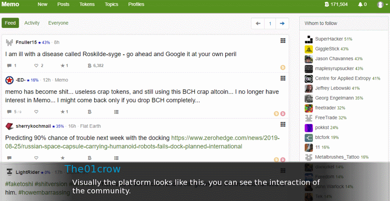Open Jason Chavannes in Whom to follow

click(x=334, y=59)
